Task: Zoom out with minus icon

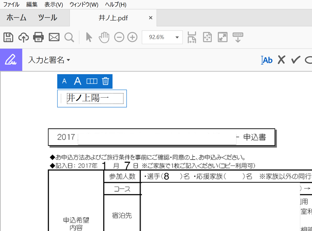Action: tap(119, 37)
